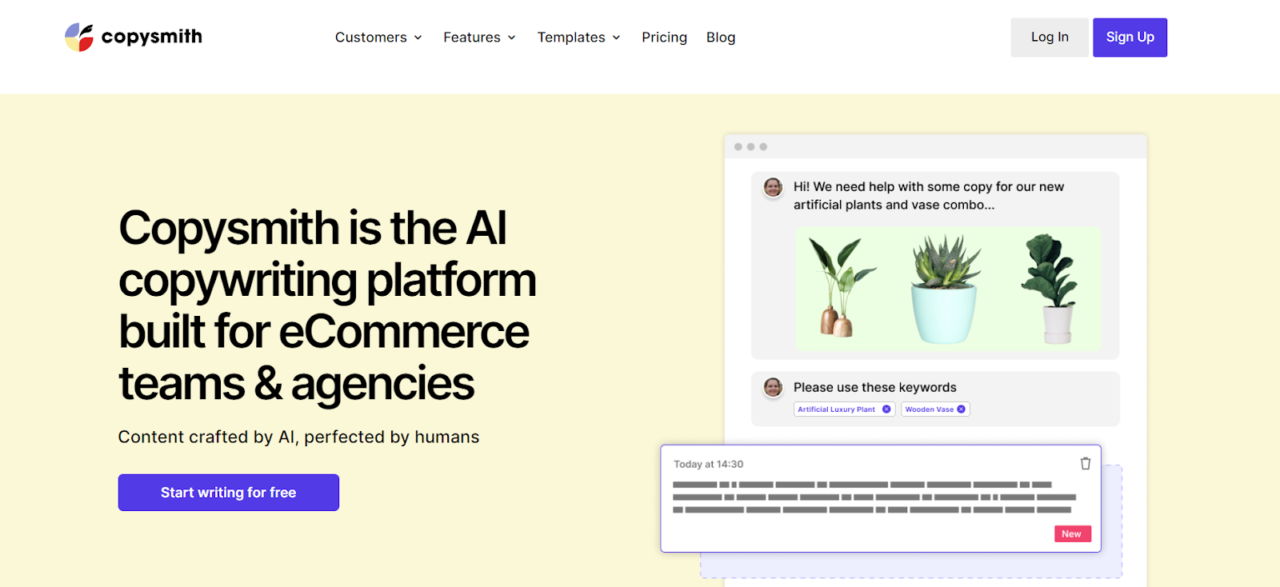Click the avatar beside 'Please use these keywords'
The image size is (1280, 587).
(773, 388)
